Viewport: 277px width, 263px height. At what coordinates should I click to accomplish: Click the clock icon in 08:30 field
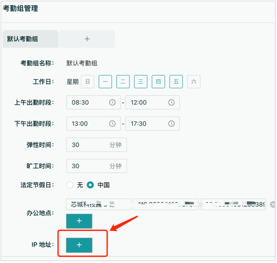point(112,102)
